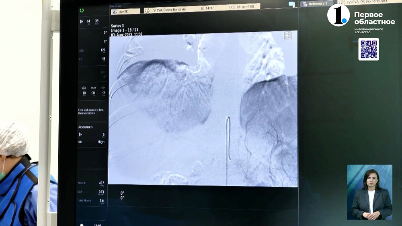Open the Reference 1 tab
The image size is (402, 226).
point(318,4)
